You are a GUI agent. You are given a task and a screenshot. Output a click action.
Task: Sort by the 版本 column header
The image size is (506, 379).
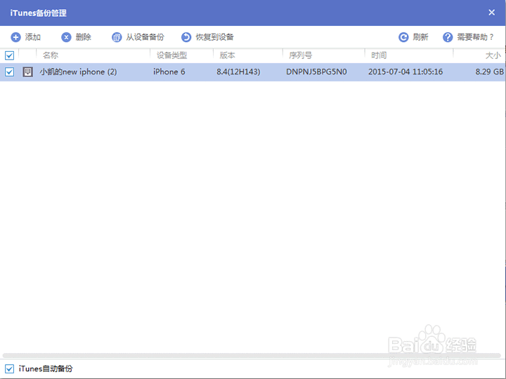(x=227, y=55)
